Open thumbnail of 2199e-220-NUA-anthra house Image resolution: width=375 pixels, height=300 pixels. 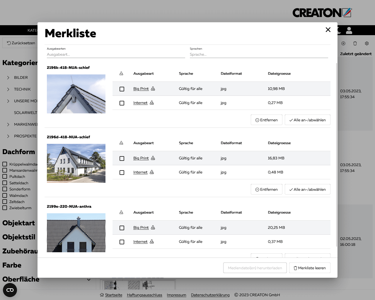[x=76, y=233]
